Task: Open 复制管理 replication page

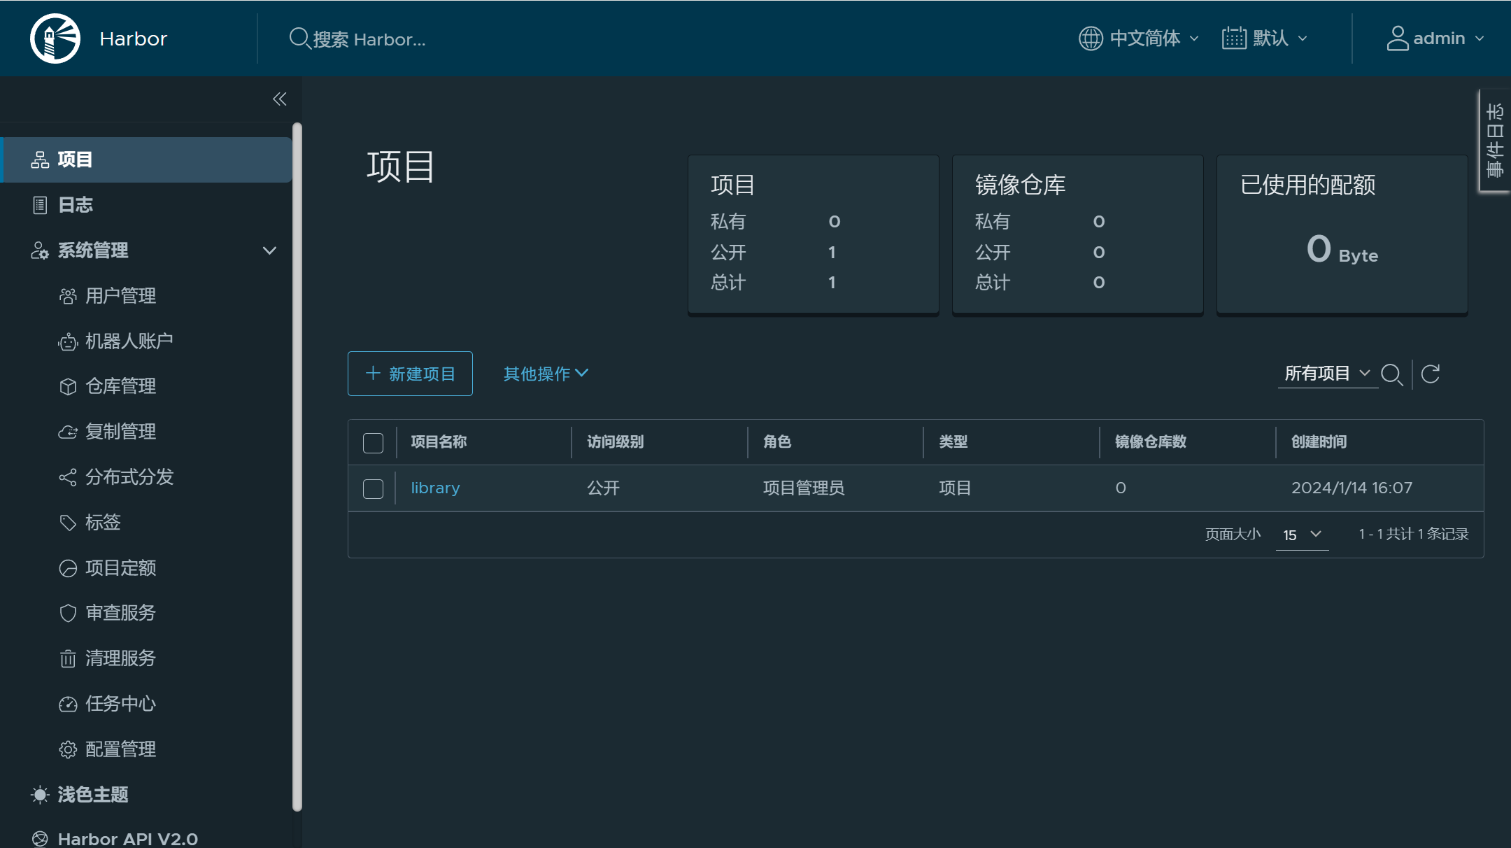Action: point(120,431)
